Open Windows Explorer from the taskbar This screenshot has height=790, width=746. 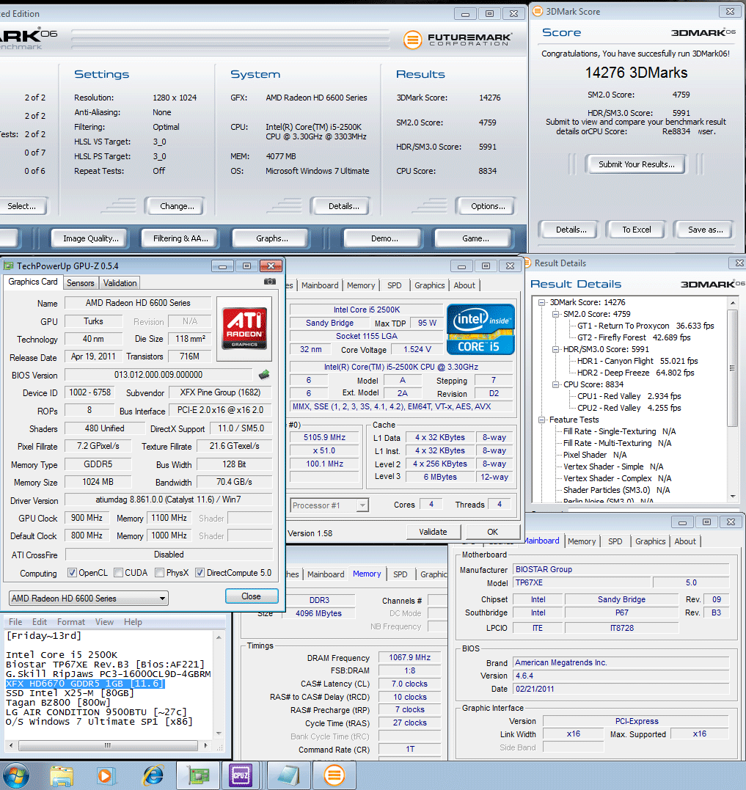point(62,776)
